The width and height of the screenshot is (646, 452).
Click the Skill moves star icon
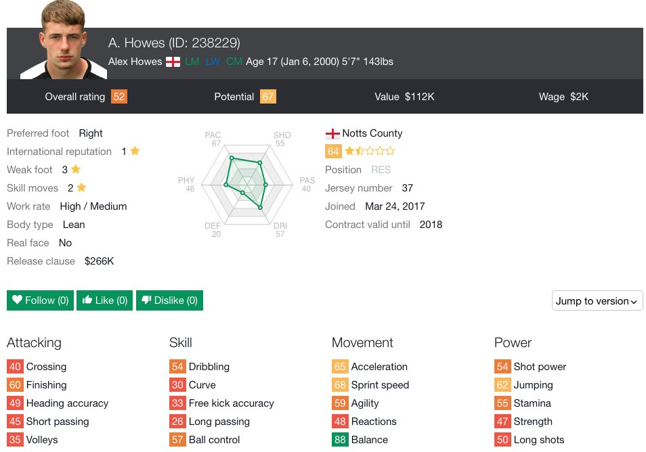tap(81, 187)
